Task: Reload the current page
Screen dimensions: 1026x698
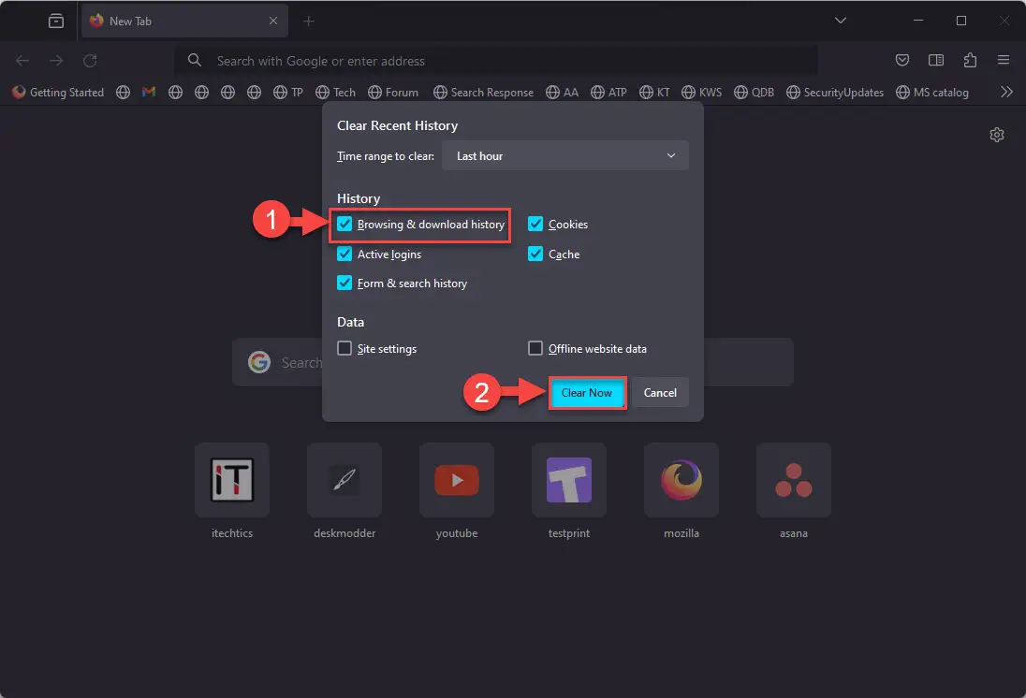Action: click(90, 60)
